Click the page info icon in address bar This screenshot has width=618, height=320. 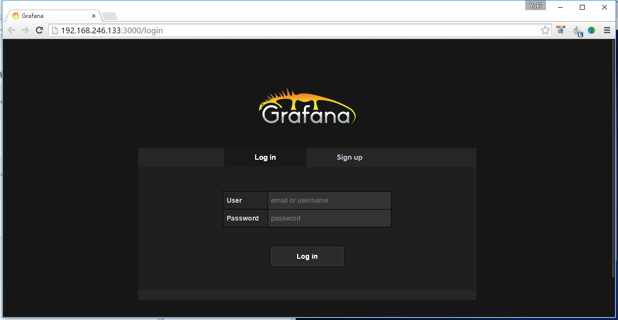pyautogui.click(x=55, y=30)
